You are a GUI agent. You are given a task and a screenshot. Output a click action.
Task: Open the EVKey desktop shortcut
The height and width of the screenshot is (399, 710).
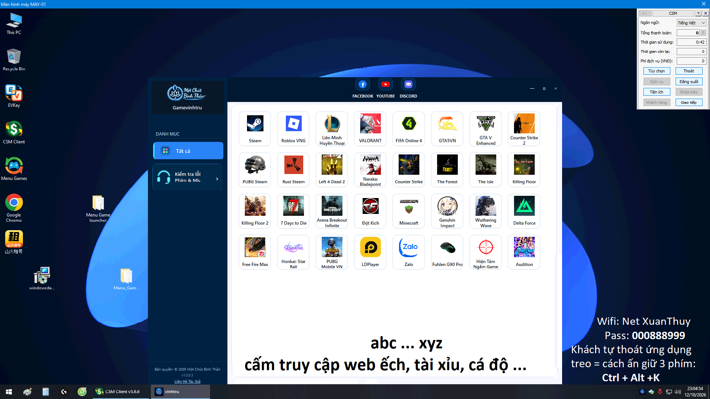point(14,96)
